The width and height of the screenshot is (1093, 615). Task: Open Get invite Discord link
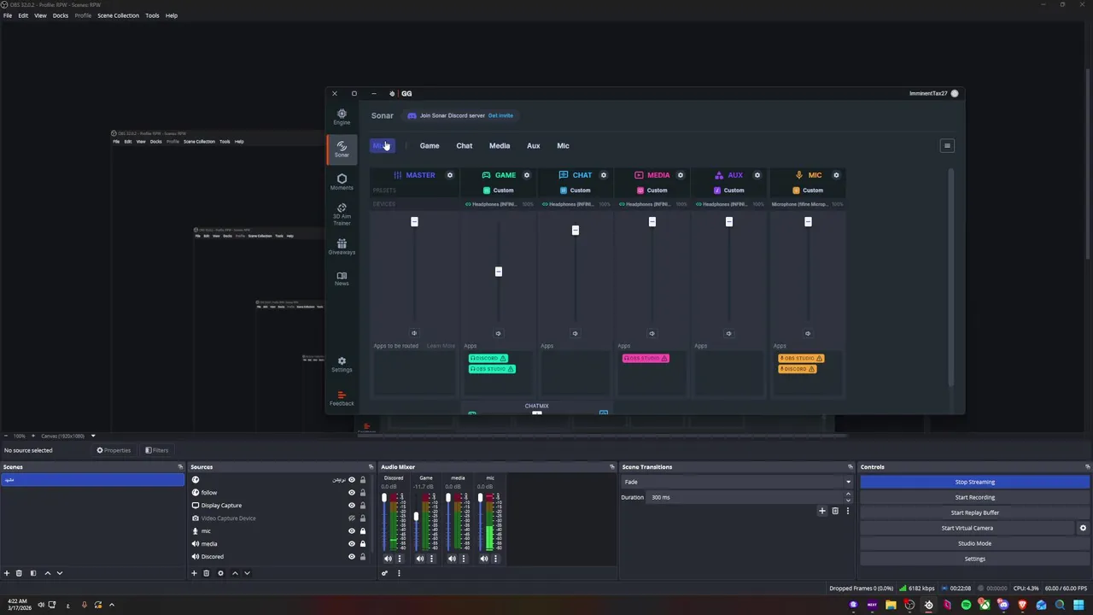coord(500,115)
